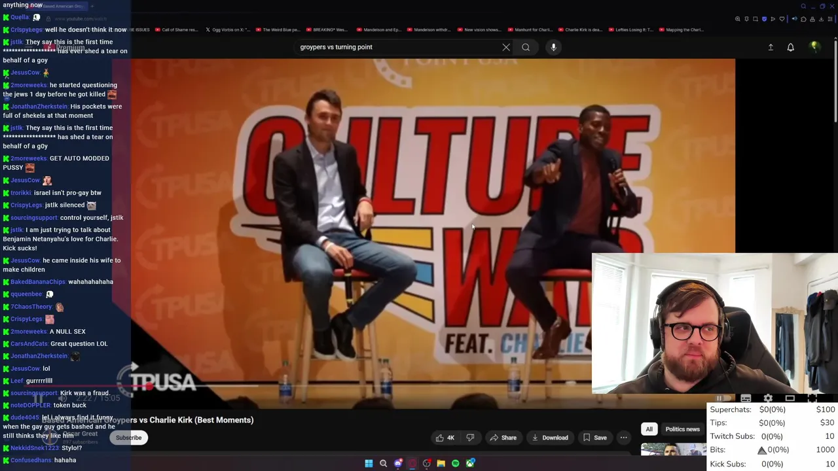Open the 'The Weird Blue pe...' bookmark
This screenshot has height=471, width=838.
coord(278,29)
